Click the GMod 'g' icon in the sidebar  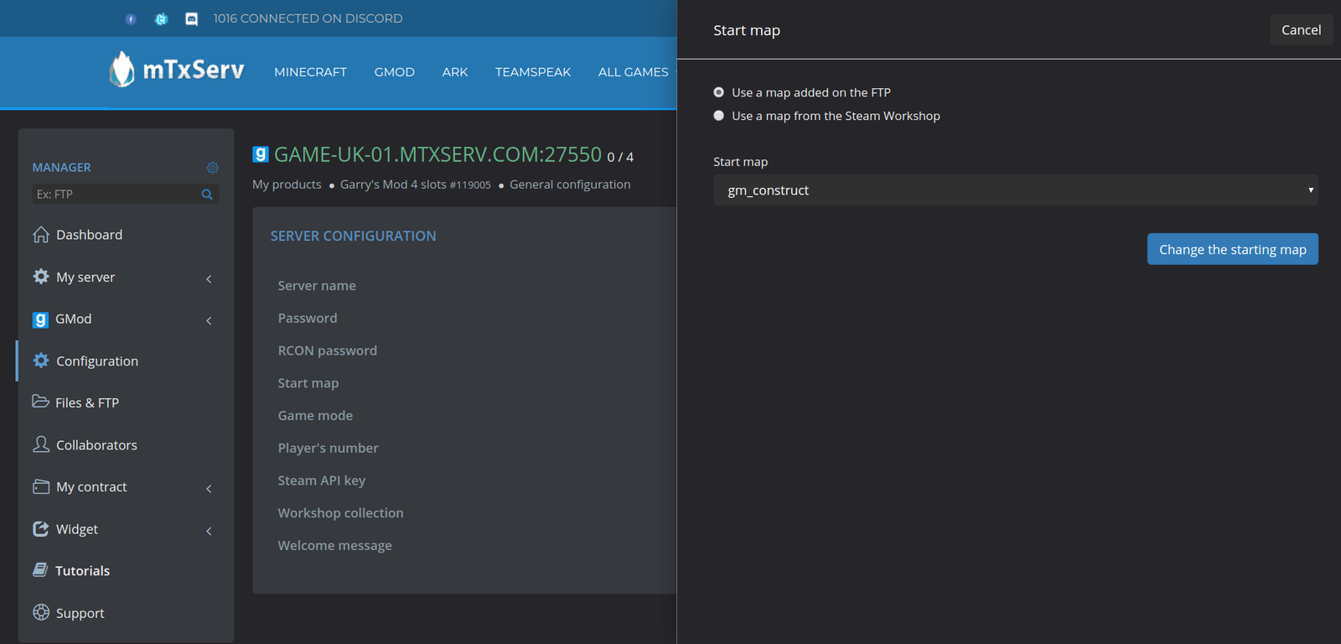(x=40, y=319)
